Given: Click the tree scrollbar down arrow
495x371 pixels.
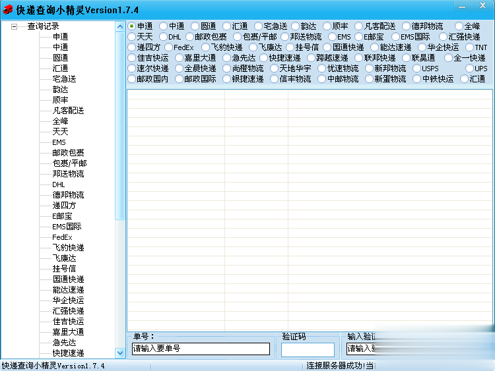Looking at the screenshot, I should tap(120, 353).
